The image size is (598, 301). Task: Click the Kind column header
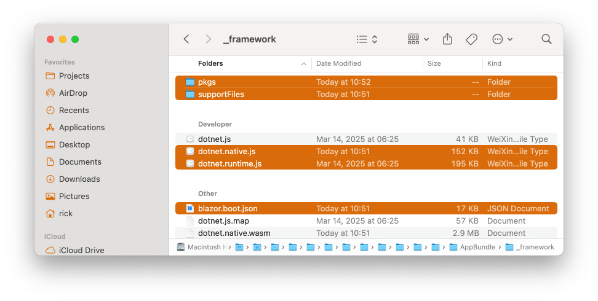click(494, 63)
